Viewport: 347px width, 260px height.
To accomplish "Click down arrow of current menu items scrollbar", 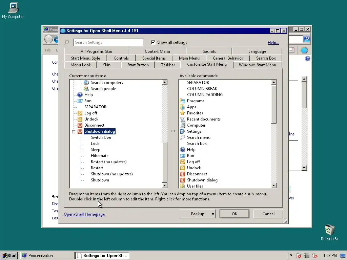I will tap(164, 185).
